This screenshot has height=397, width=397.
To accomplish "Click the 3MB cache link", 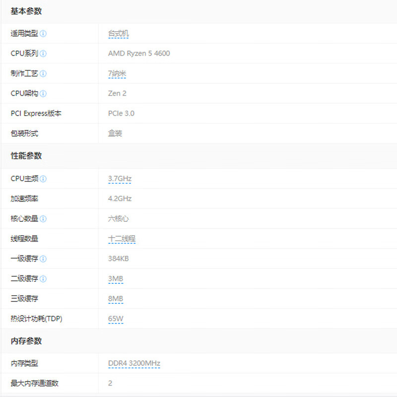I will [116, 279].
